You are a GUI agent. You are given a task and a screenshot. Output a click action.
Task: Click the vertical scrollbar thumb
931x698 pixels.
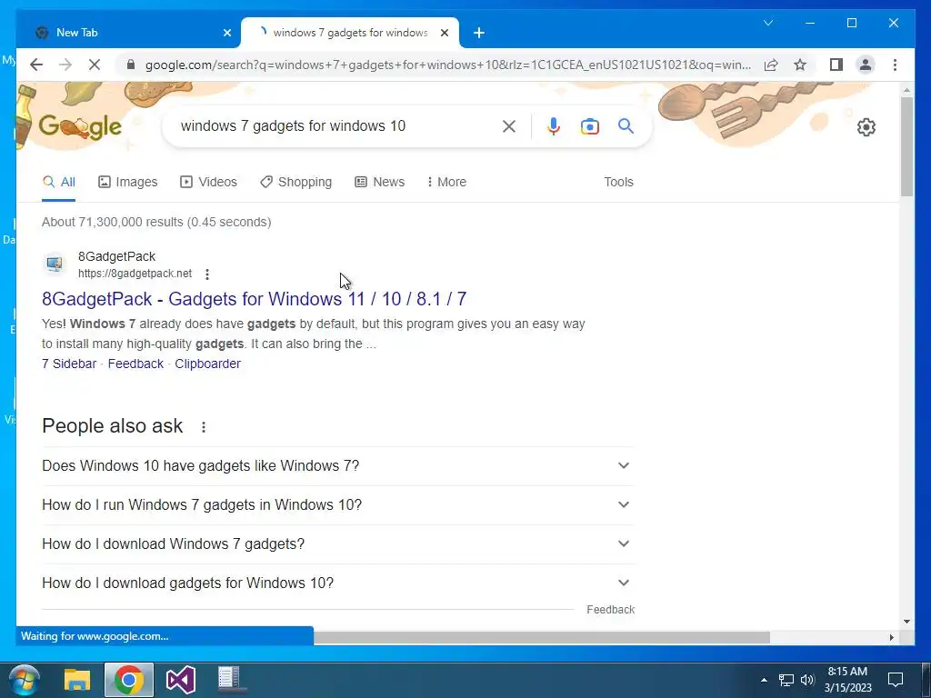pyautogui.click(x=906, y=146)
